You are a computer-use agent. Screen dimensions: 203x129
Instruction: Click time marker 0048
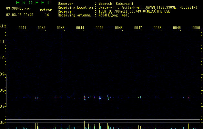[157, 28]
